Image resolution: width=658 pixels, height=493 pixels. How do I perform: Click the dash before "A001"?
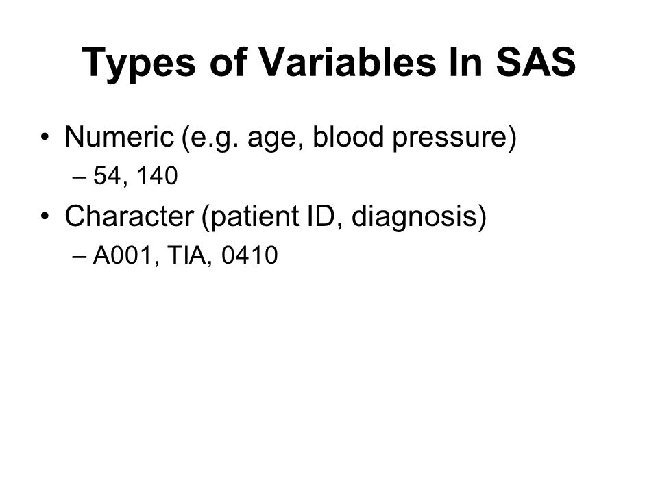[79, 255]
